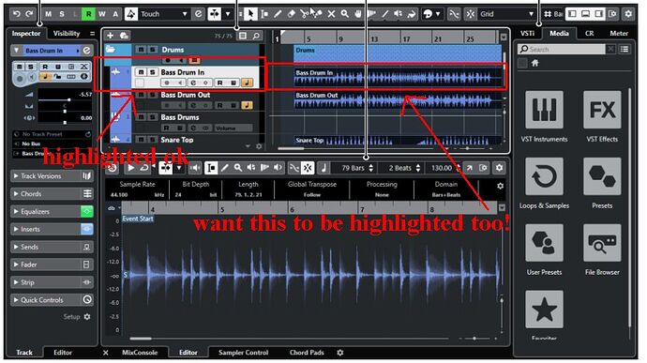Click sample editor Audition play button

tap(130, 168)
